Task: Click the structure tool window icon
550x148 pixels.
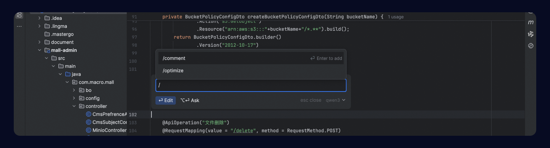Action: 19,15
